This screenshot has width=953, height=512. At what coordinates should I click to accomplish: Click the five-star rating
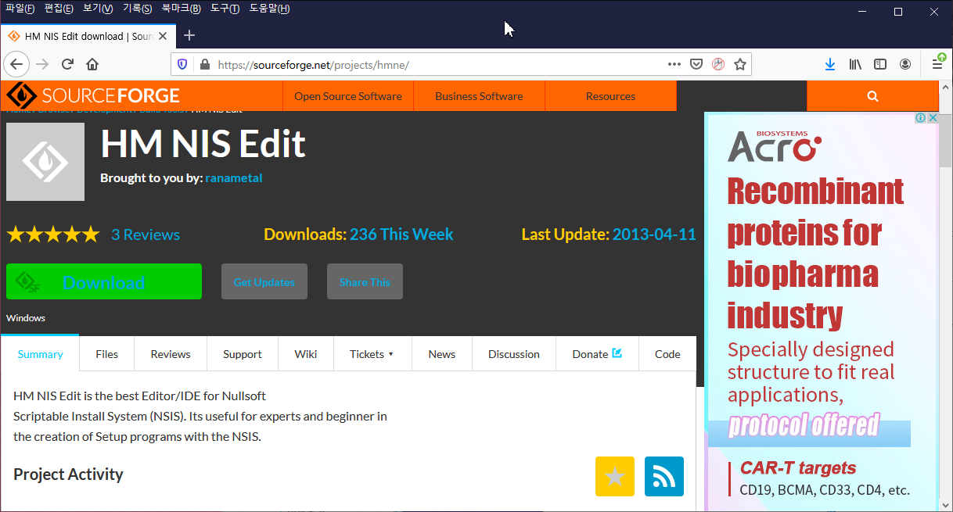(53, 235)
